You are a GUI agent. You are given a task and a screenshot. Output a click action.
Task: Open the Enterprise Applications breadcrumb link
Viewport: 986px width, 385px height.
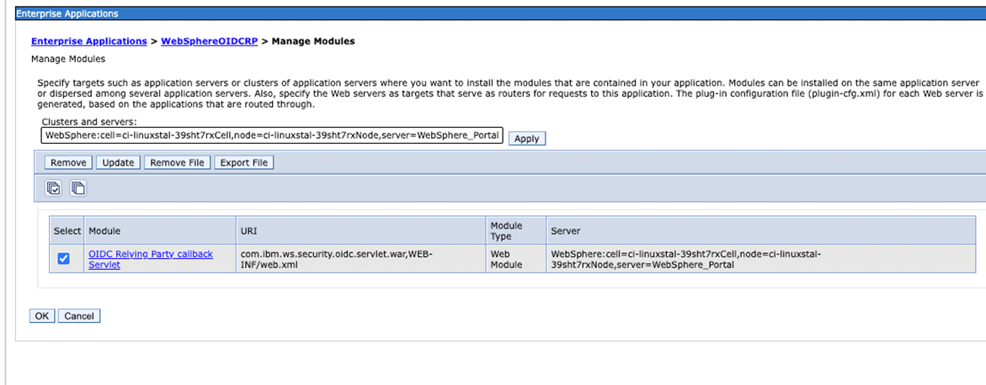click(89, 41)
